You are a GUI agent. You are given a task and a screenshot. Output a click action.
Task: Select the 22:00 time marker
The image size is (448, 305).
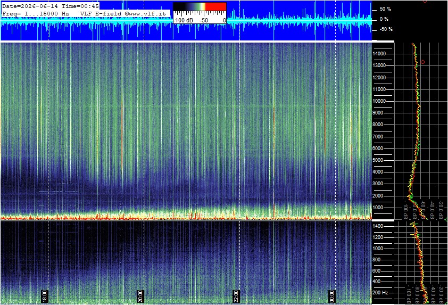coord(236,296)
